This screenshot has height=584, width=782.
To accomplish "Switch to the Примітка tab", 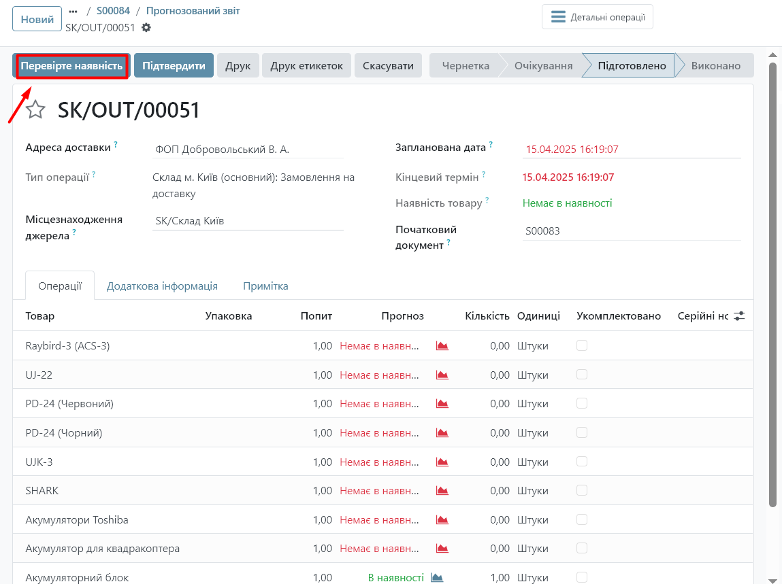I will pos(265,286).
